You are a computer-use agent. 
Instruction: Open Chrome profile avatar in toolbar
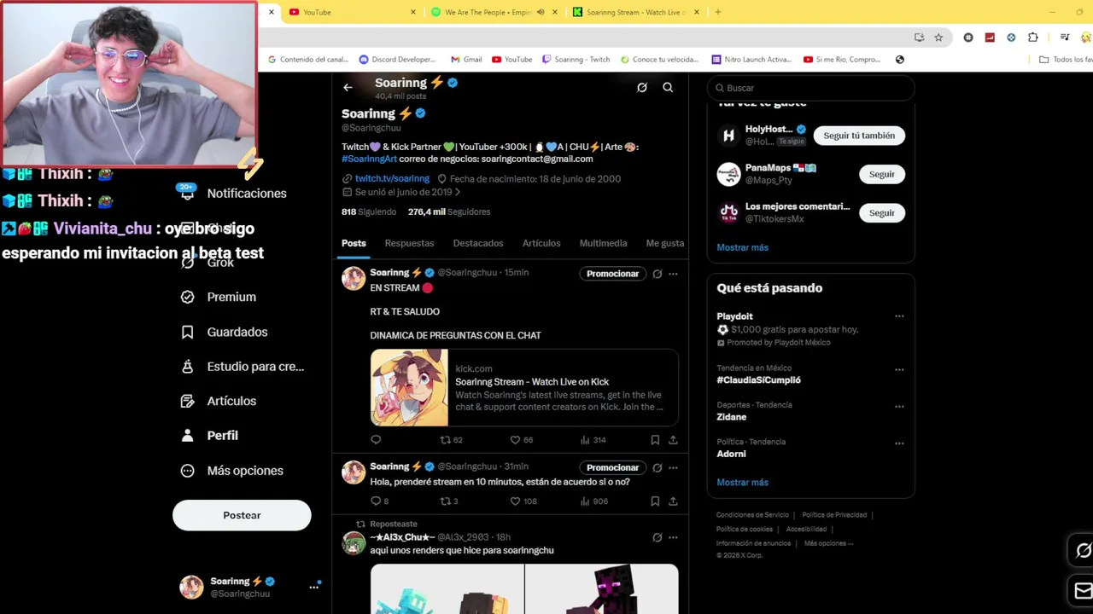tap(1087, 38)
